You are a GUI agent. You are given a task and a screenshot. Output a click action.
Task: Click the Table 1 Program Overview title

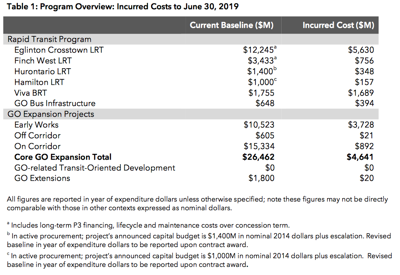123,7
